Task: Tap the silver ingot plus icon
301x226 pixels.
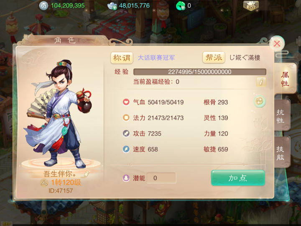Action: pyautogui.click(x=112, y=6)
